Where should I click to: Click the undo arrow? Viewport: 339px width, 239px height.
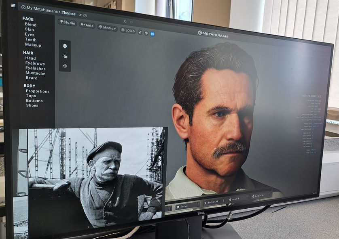pyautogui.click(x=125, y=21)
